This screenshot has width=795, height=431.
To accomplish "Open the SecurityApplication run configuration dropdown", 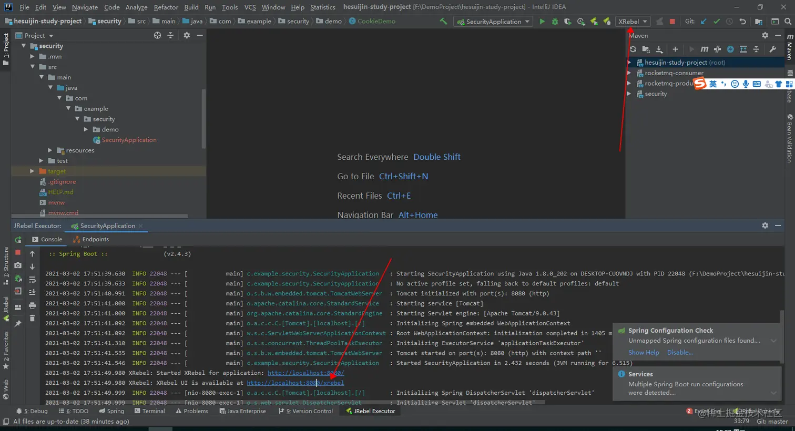I will click(x=493, y=22).
